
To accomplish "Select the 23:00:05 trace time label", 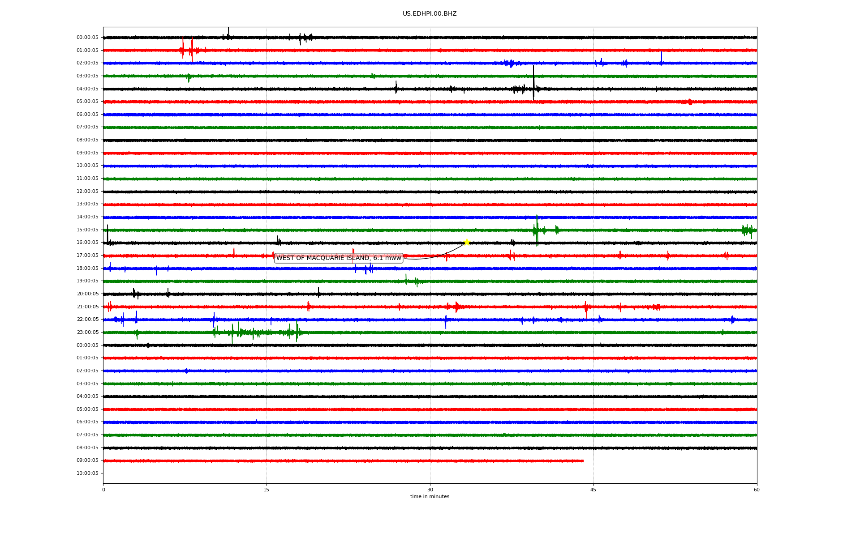I will pyautogui.click(x=87, y=332).
